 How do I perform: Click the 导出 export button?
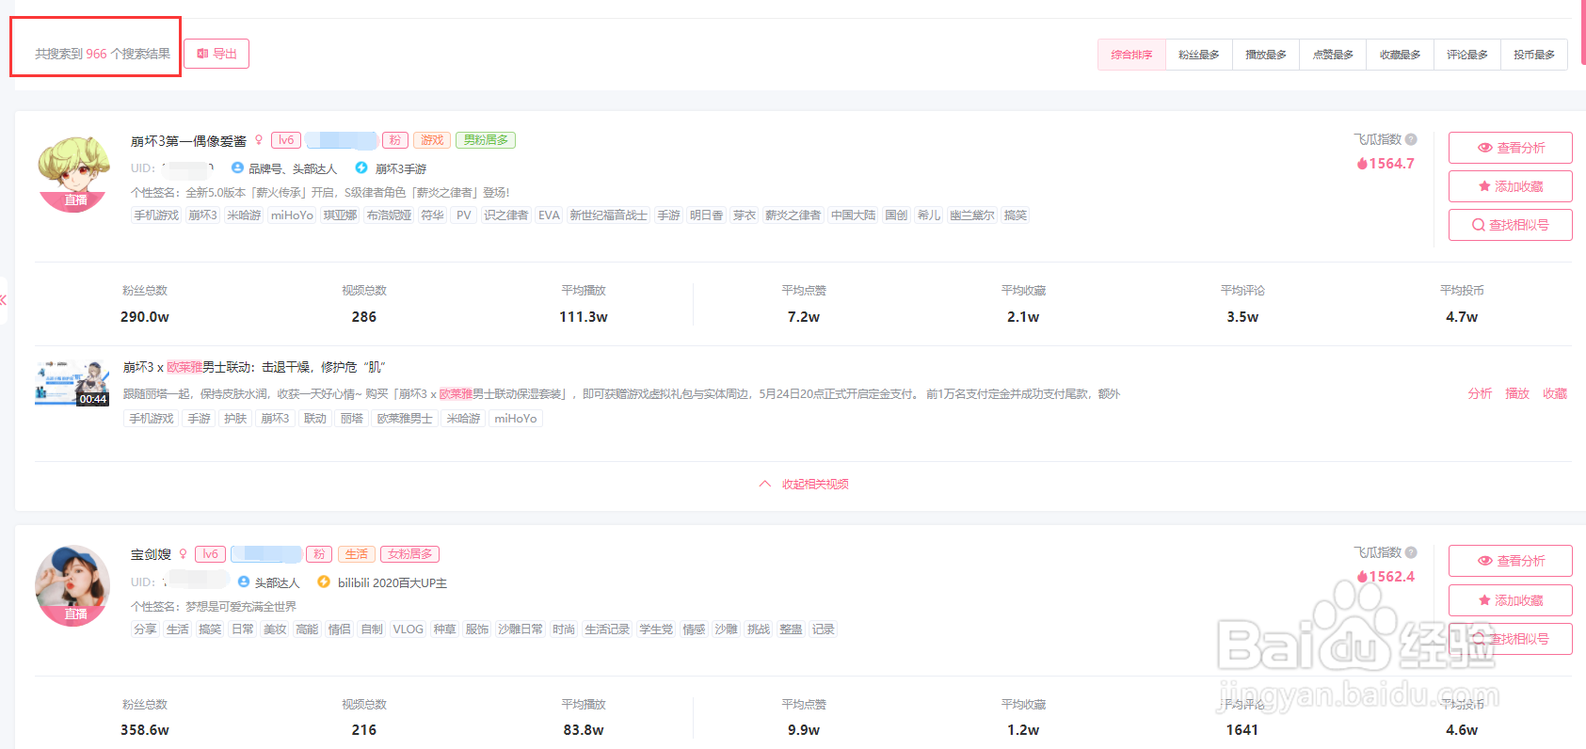[x=216, y=54]
